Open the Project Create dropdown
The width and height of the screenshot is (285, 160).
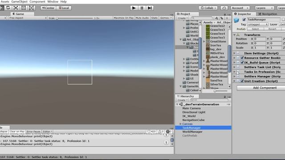point(183,18)
